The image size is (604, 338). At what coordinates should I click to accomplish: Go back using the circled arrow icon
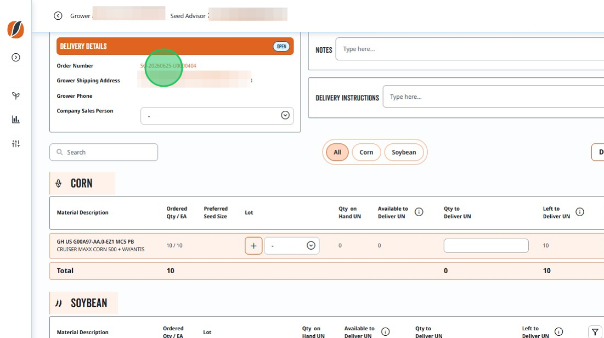(58, 16)
